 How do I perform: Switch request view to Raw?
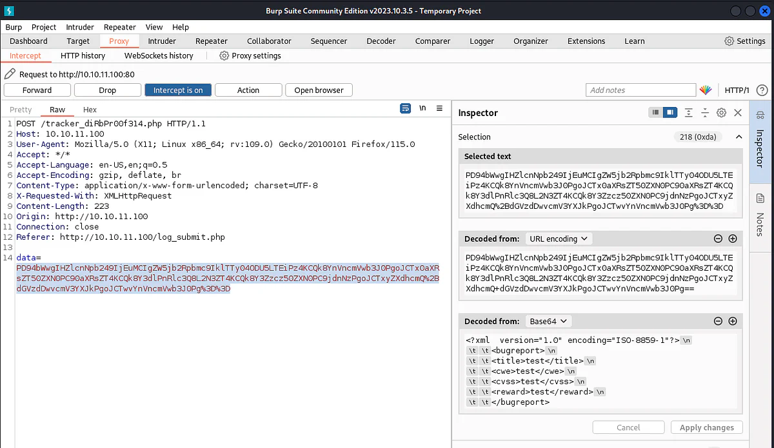pyautogui.click(x=57, y=110)
